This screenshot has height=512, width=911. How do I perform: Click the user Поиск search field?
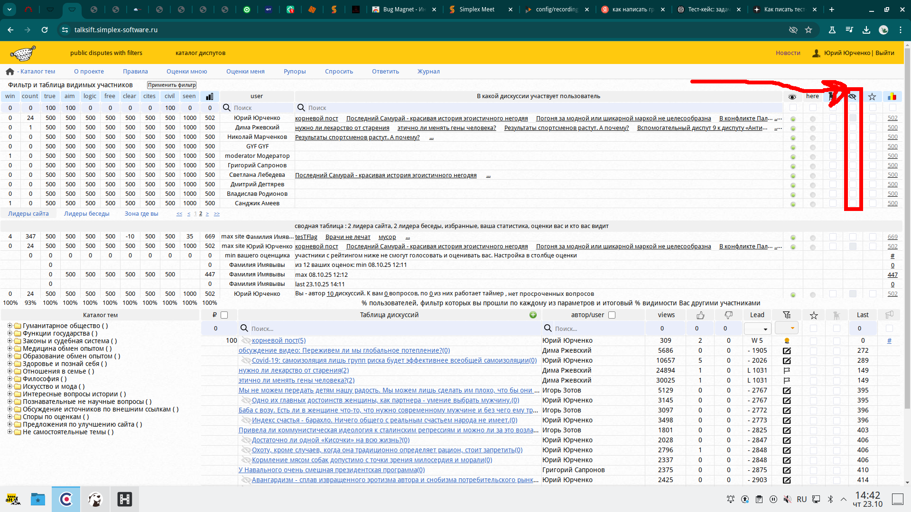261,108
